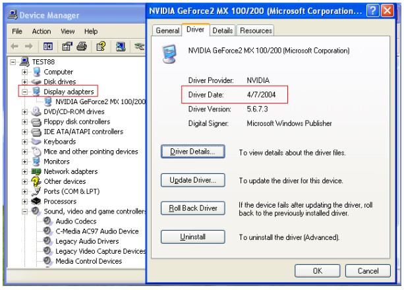Click the Print toolbar icon
Screen dimensions: 404x290
[x=82, y=46]
